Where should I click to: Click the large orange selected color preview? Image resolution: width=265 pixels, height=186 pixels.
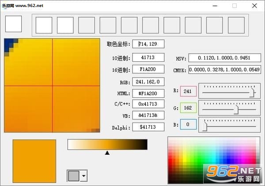click(x=34, y=161)
